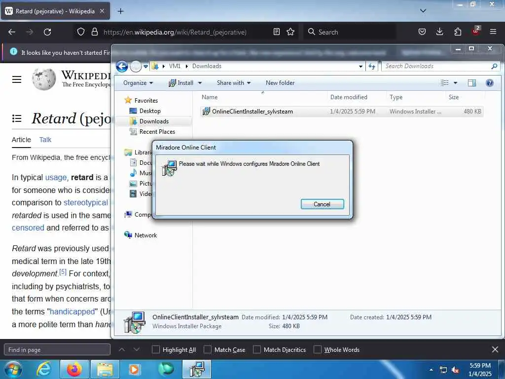Open the Windows Start menu
Screen dimensions: 505x379
pos(13,369)
